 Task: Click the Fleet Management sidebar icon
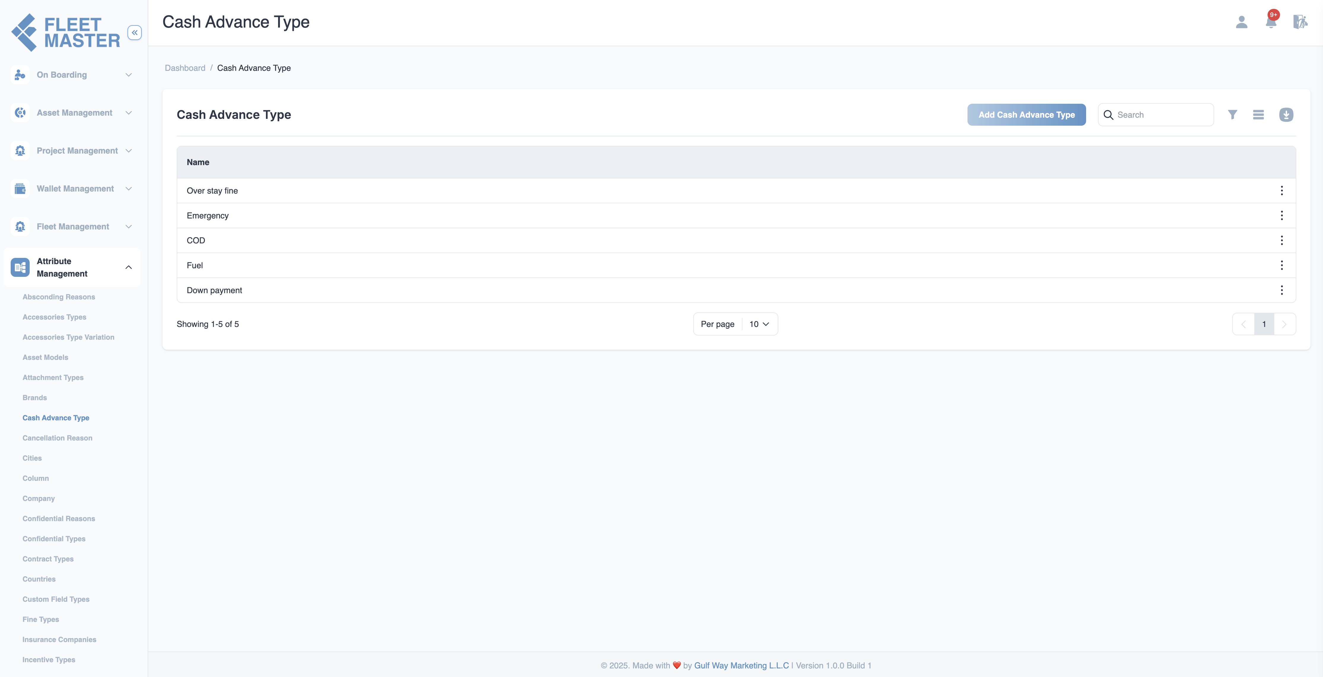point(20,227)
